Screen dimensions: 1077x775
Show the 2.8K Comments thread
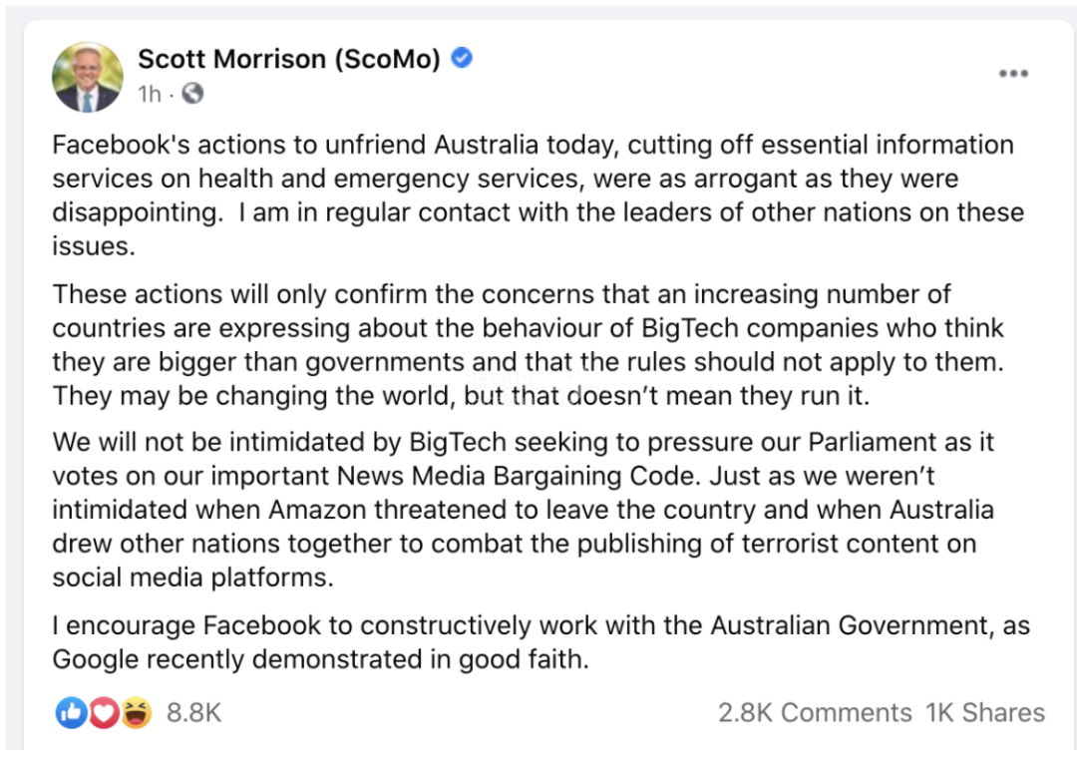click(815, 713)
